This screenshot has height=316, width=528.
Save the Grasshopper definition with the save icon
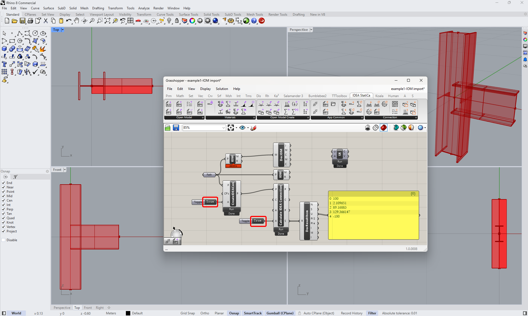(176, 127)
